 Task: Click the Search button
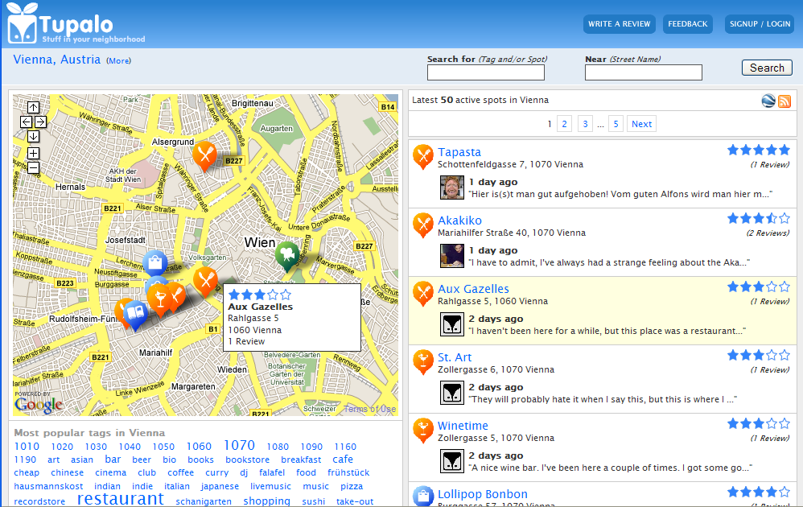tap(767, 68)
